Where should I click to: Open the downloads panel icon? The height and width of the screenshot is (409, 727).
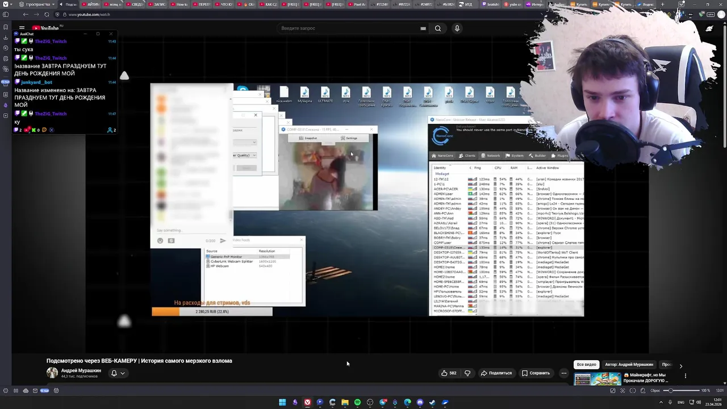[x=6, y=37]
